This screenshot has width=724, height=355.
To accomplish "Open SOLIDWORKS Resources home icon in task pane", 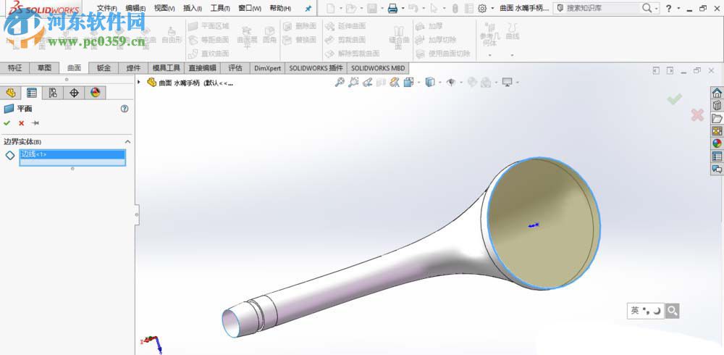I will [717, 93].
